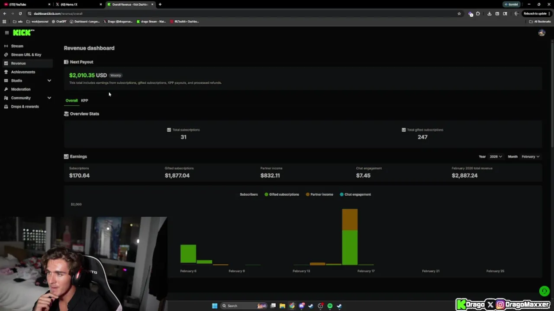The height and width of the screenshot is (311, 554).
Task: Open the ChatGPT bookmark
Action: click(x=59, y=21)
